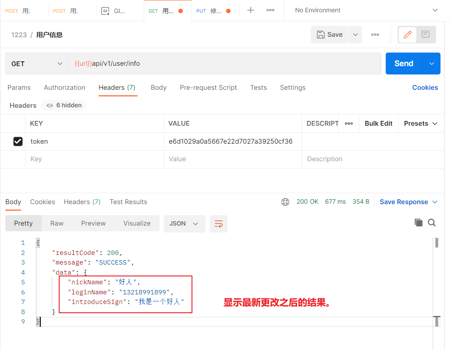Click the empty Value input cell

(232, 159)
